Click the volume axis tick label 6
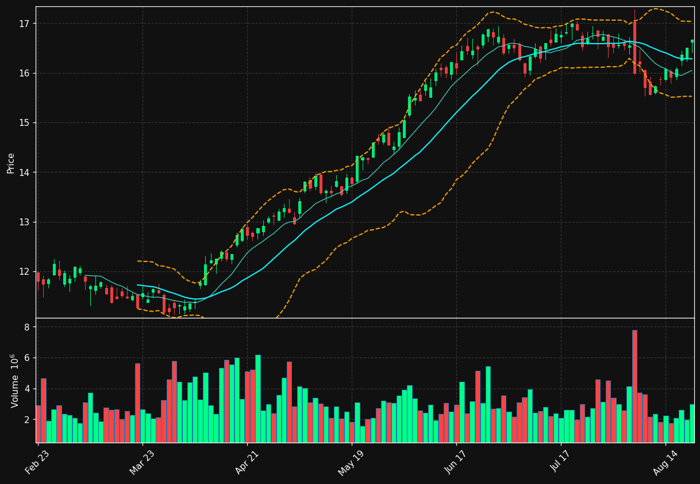Viewport: 700px width, 484px height. click(x=28, y=358)
